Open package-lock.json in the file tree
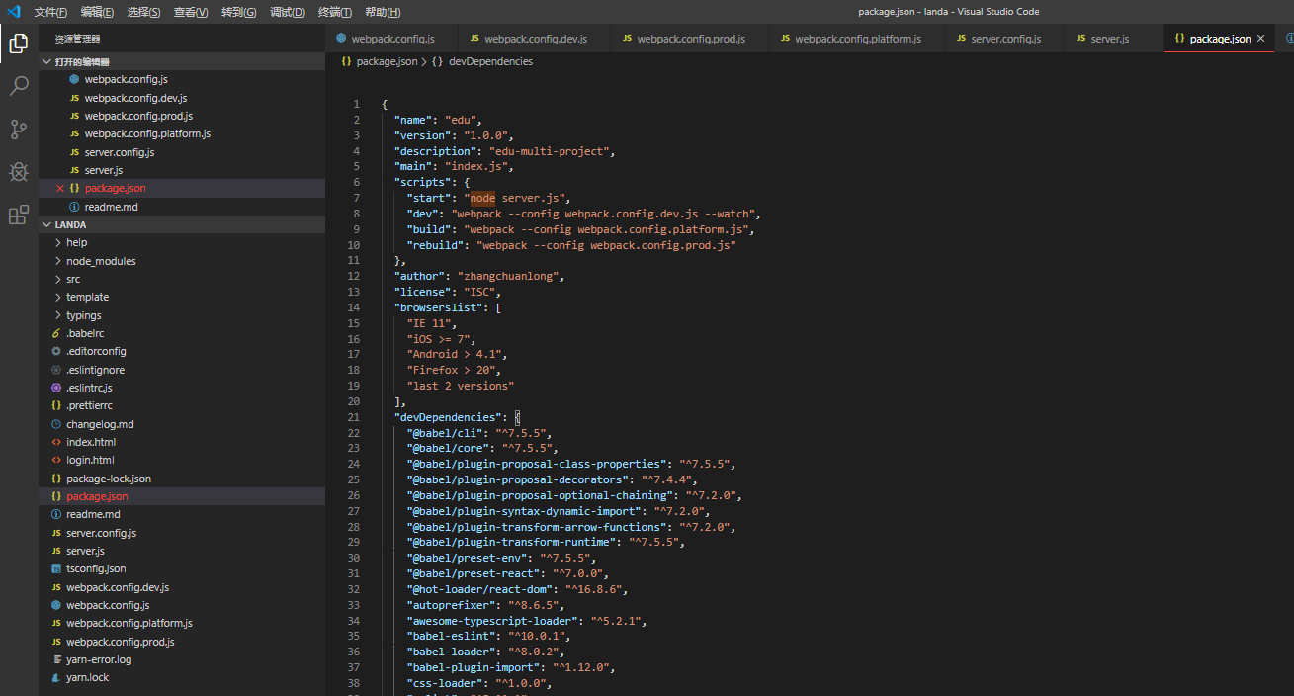 109,478
